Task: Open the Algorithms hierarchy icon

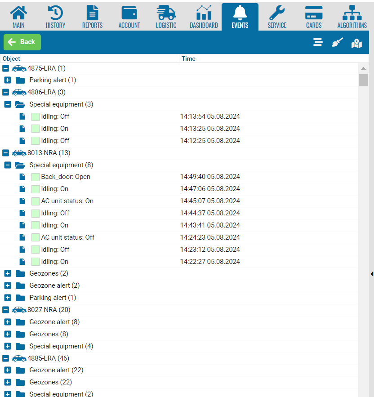Action: click(352, 13)
